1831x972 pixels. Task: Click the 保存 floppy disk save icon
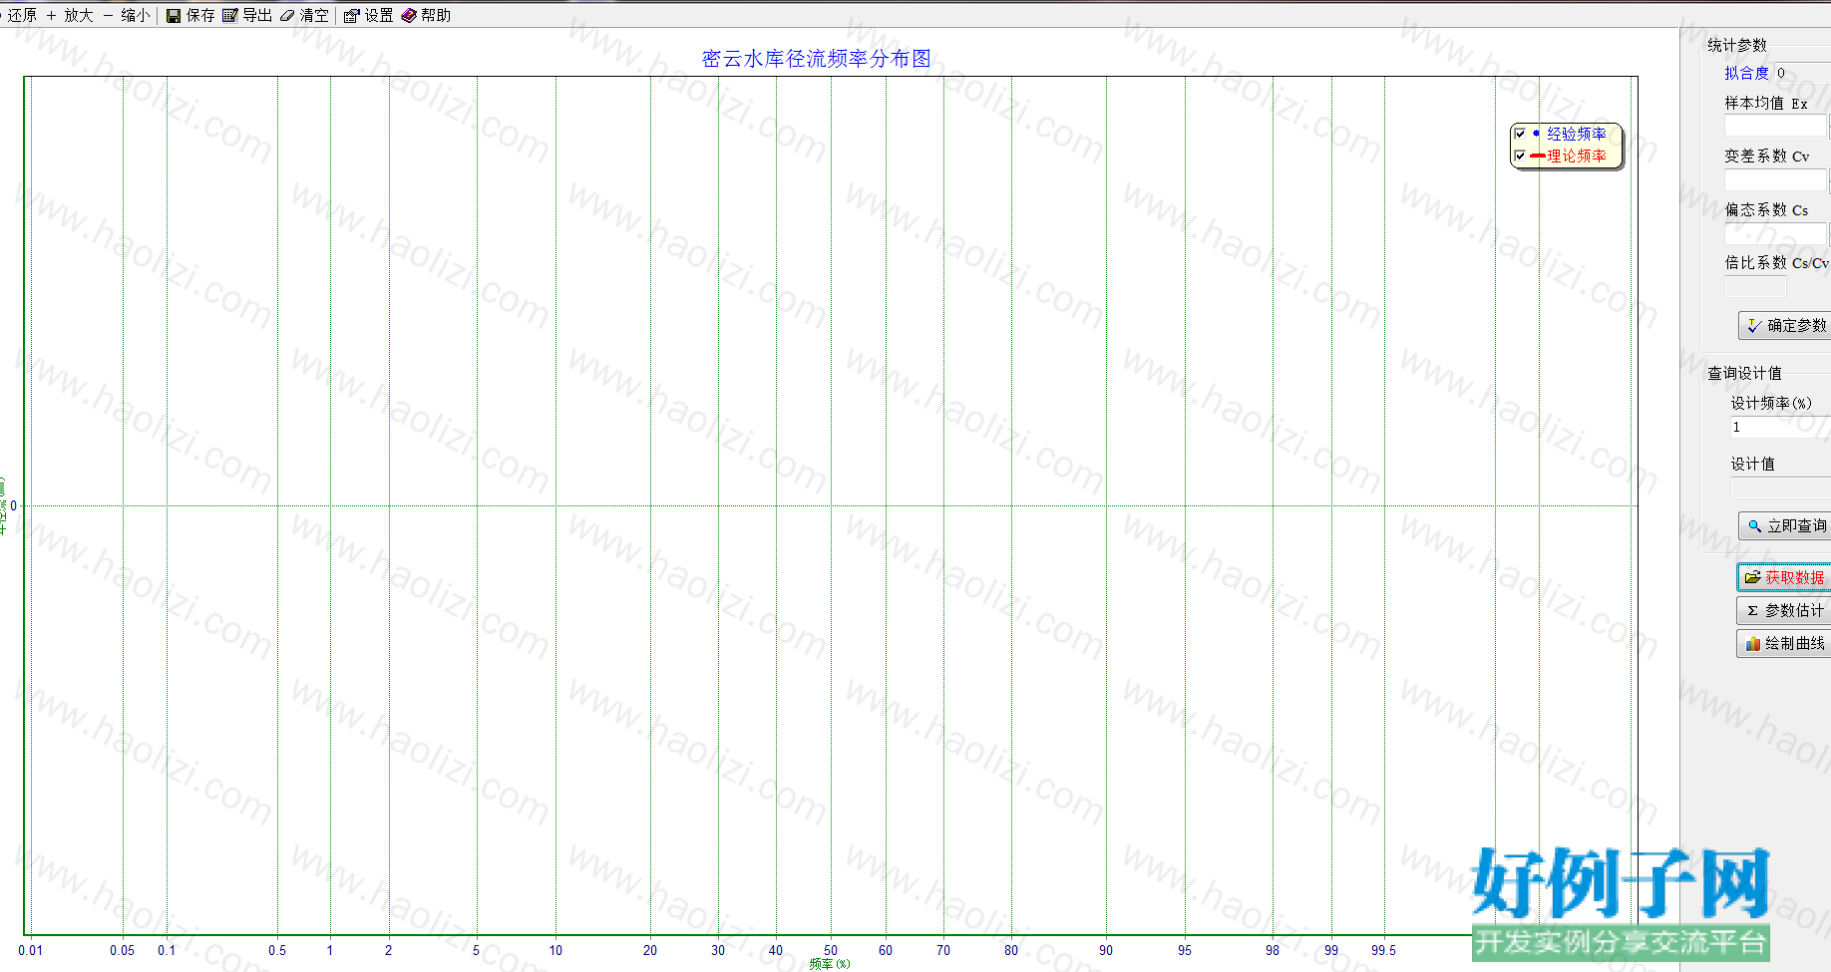(x=174, y=15)
